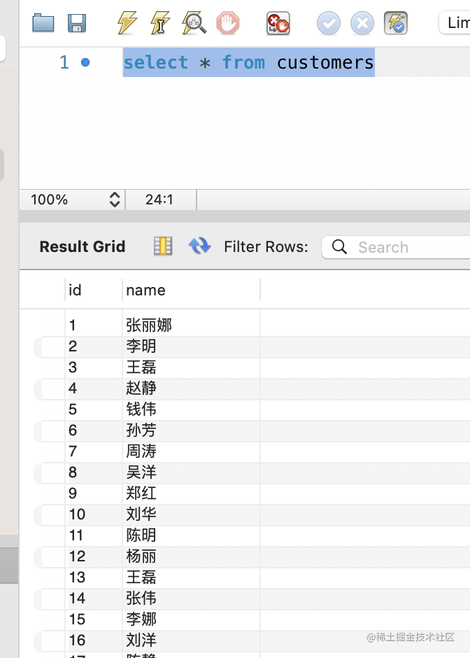Execute statement under cursor (lightning with cursor icon)
This screenshot has width=470, height=658.
click(160, 23)
